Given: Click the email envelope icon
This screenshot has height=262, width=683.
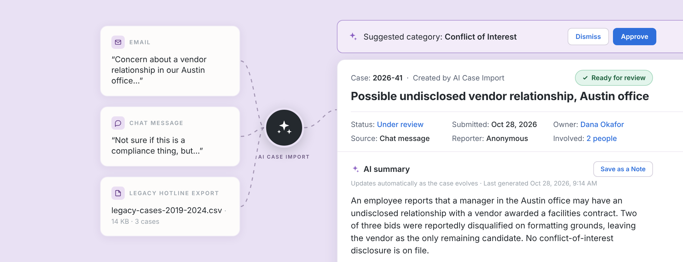Looking at the screenshot, I should coord(118,42).
